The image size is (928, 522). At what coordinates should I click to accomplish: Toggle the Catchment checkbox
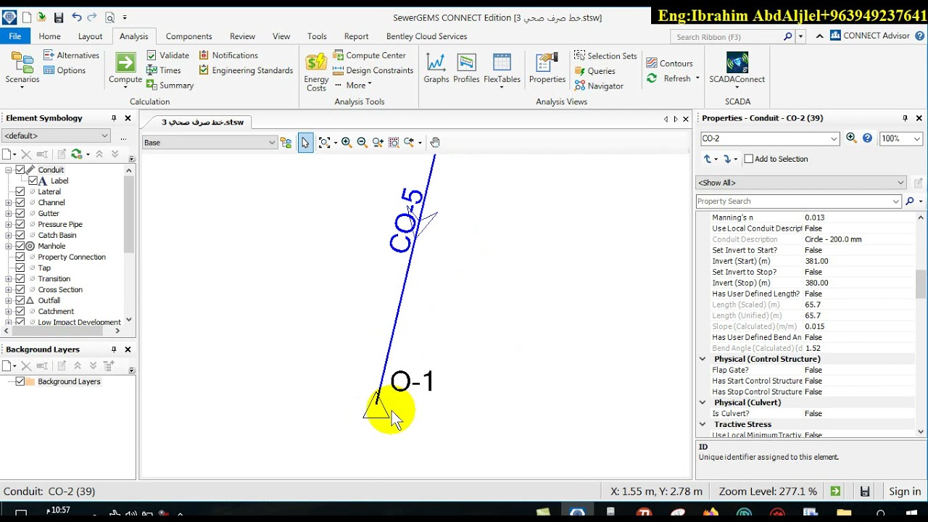[20, 311]
